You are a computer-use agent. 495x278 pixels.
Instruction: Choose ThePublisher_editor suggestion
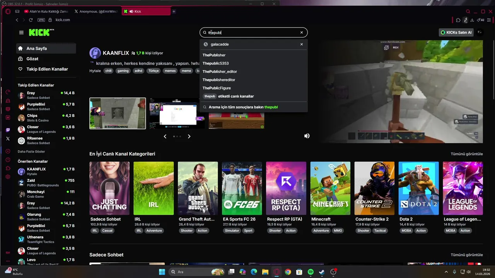(220, 71)
